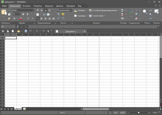
Task: Switch to the Формула ribbon tab
Action: point(49,6)
